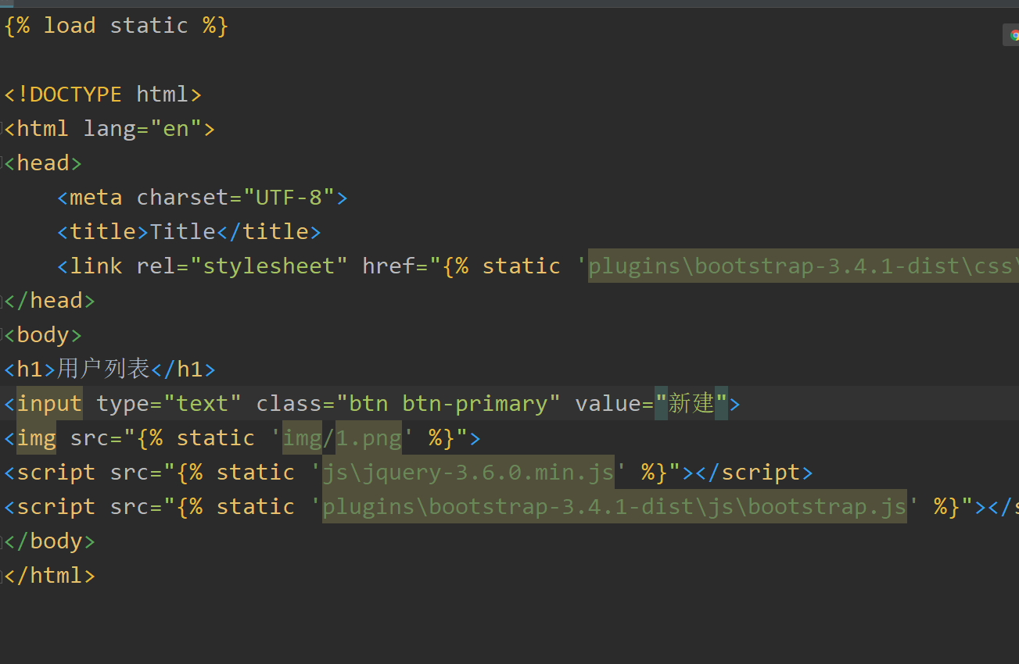
Task: Click the 'img/1.png' path string
Action: [342, 438]
